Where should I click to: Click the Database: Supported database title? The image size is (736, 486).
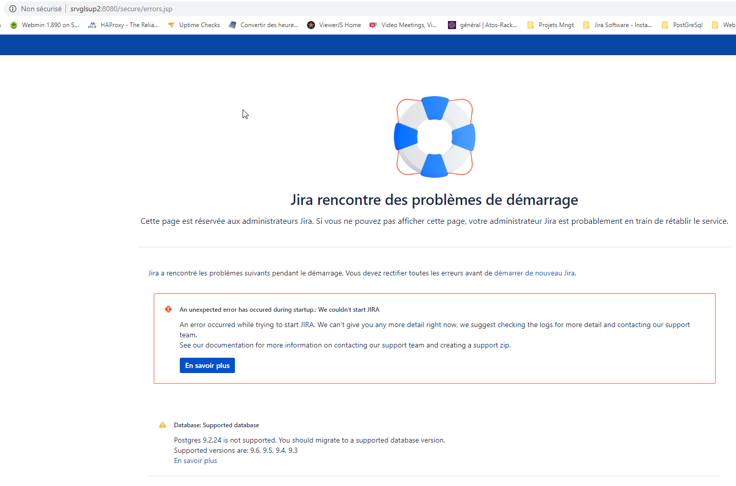pyautogui.click(x=217, y=425)
